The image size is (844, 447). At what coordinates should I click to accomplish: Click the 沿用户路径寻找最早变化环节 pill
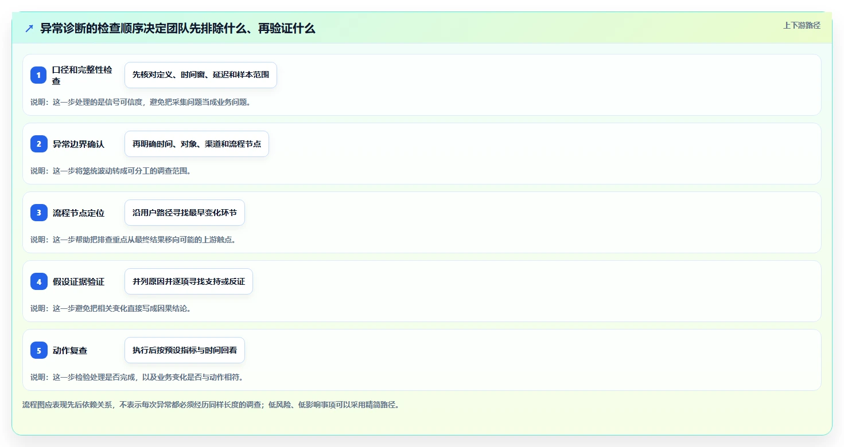coord(185,213)
